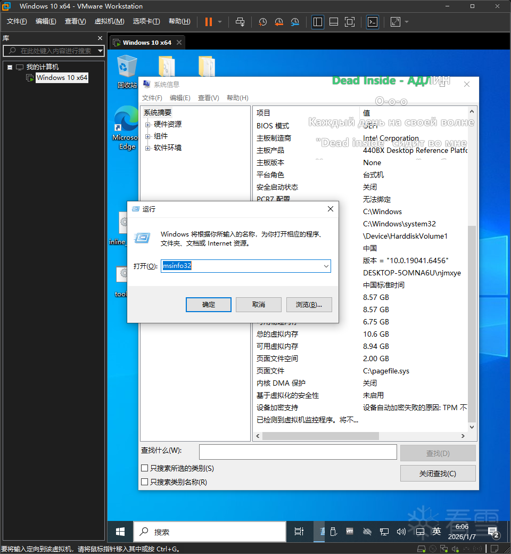Expand 硬件资源 in system info tree
511x554 pixels.
coord(147,125)
